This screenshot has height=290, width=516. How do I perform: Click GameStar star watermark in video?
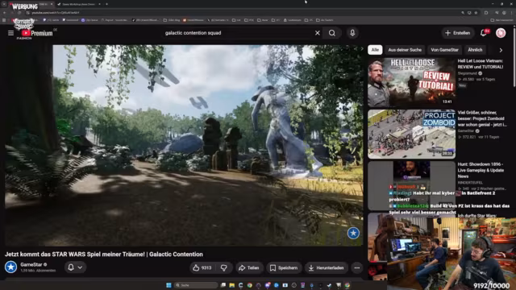click(353, 233)
